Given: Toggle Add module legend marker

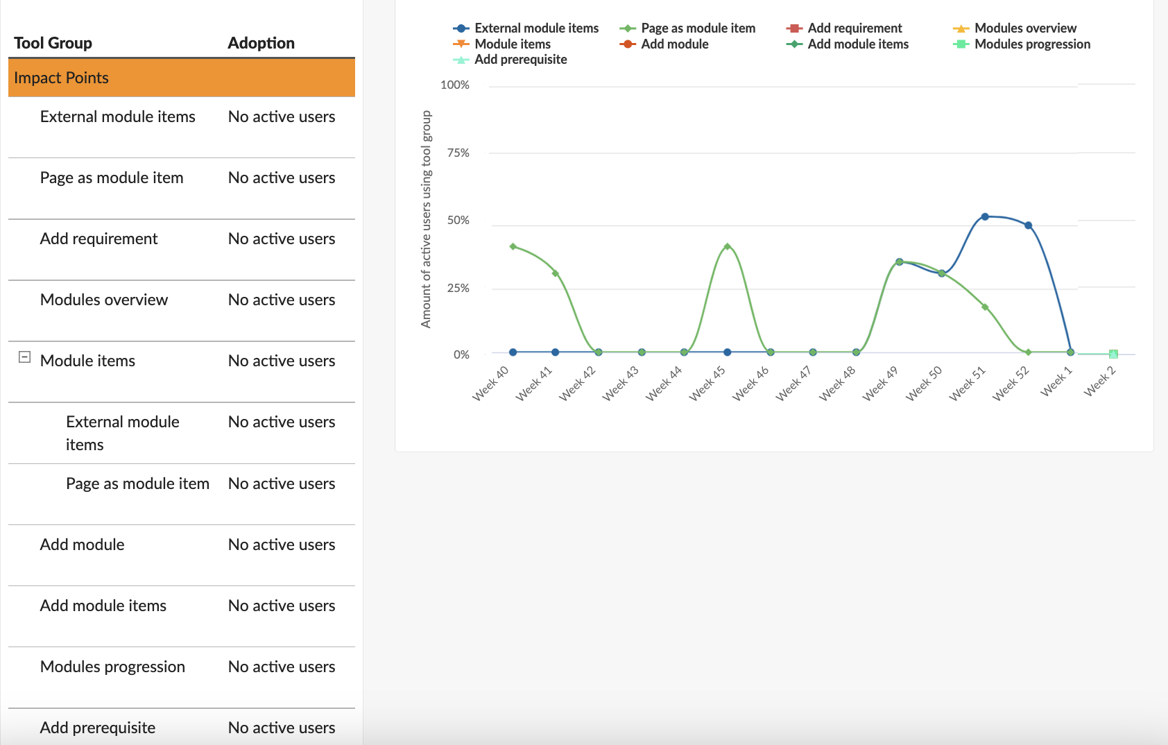Looking at the screenshot, I should (x=628, y=44).
